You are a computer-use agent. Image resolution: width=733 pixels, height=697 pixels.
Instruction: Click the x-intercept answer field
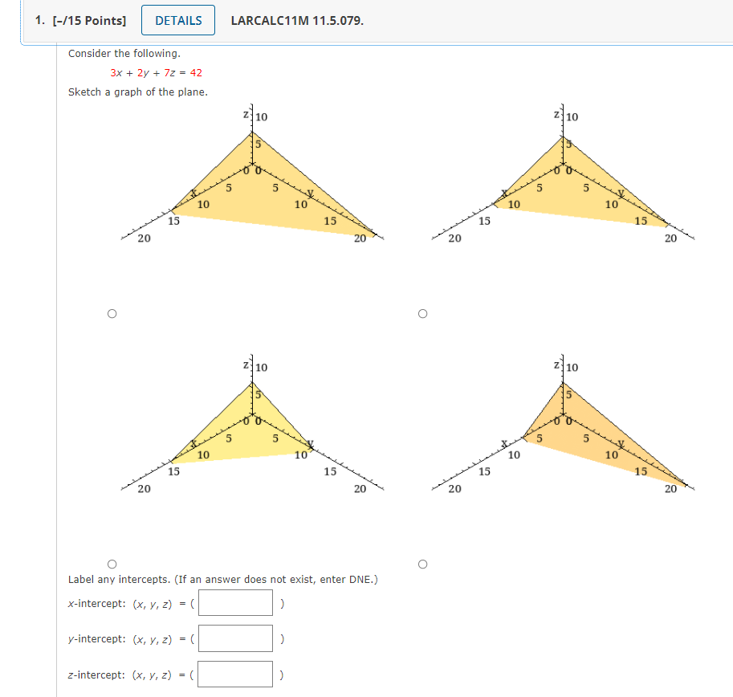click(235, 602)
